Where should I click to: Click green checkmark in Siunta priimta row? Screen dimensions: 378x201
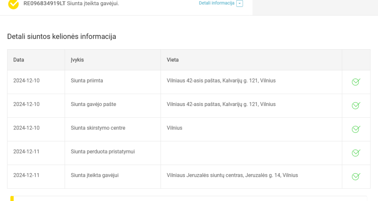point(356,82)
